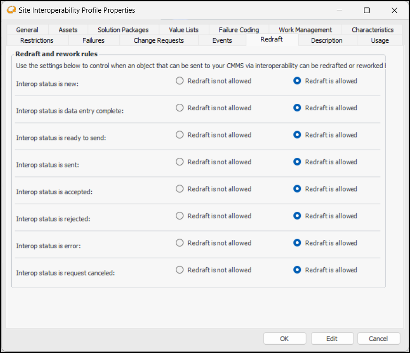Click the app icon in title bar

click(x=11, y=10)
